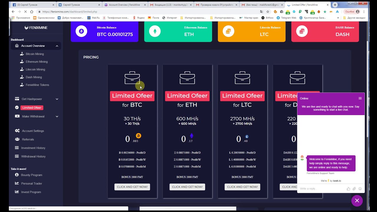Open Litecoin Mining in the sidebar
Screen dimensions: 377x212
click(35, 69)
